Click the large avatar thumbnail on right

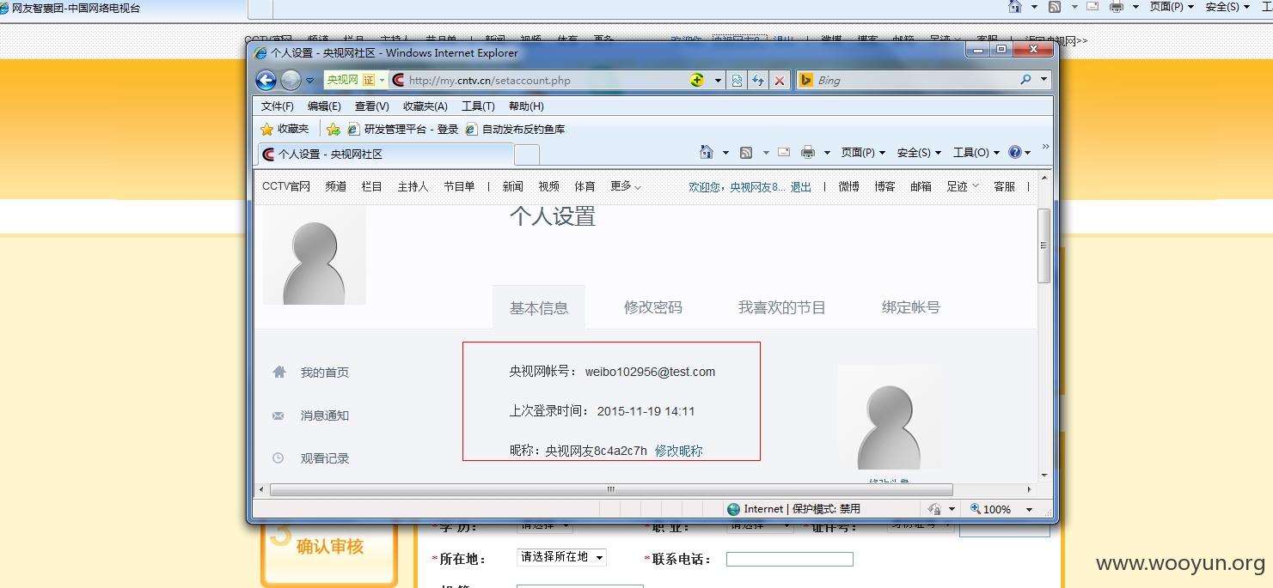coord(890,417)
